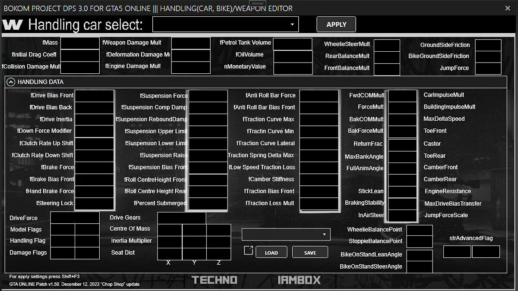Click the EngineResistance label
The height and width of the screenshot is (291, 518).
(x=448, y=191)
